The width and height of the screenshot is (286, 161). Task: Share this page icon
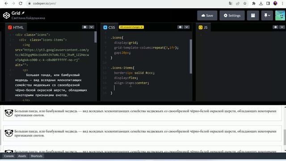pyautogui.click(x=238, y=3)
